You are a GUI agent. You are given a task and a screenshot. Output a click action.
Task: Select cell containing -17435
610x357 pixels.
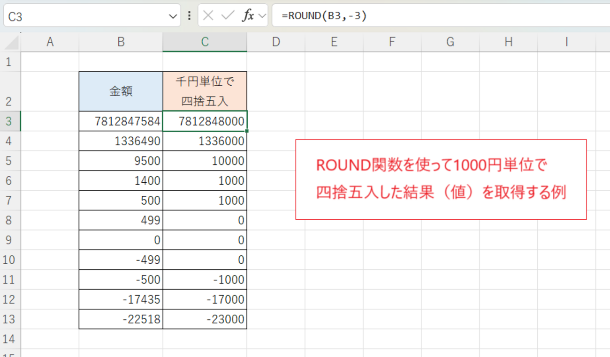[x=121, y=299]
